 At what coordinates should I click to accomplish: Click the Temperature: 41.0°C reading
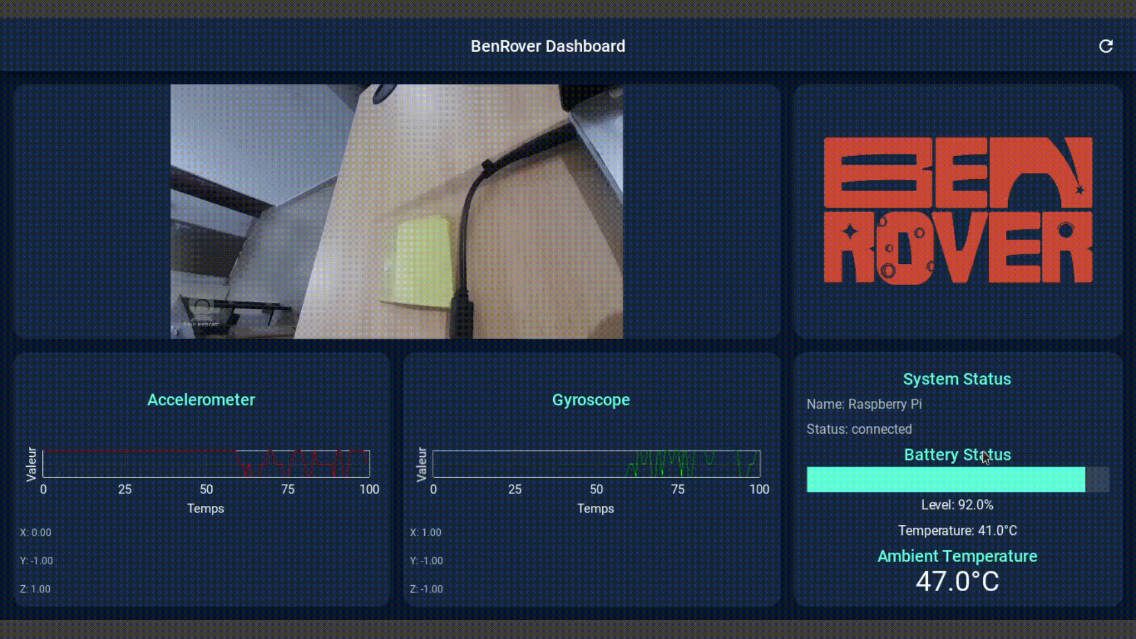pyautogui.click(x=957, y=530)
